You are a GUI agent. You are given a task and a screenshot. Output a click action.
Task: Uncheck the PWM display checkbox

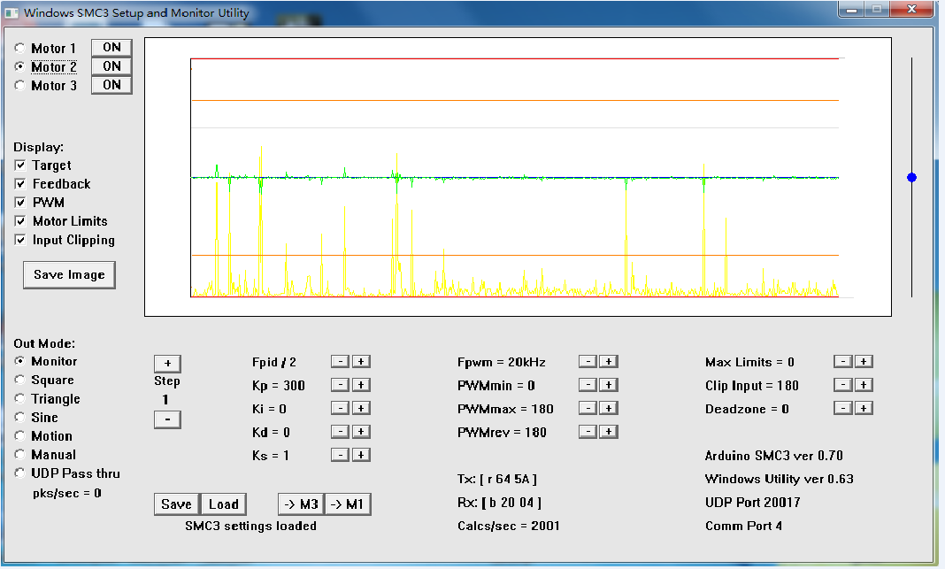(20, 203)
